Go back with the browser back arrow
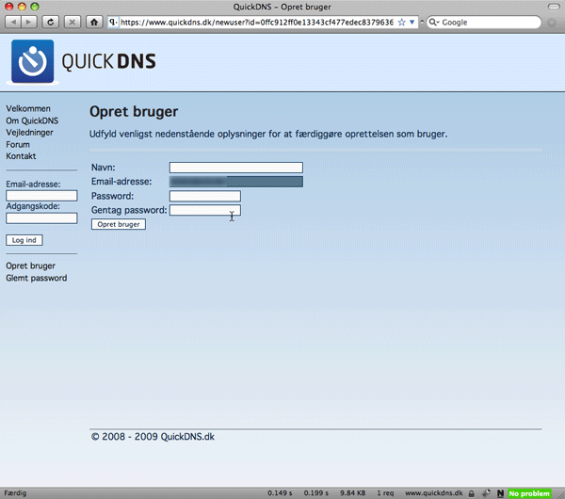 (x=13, y=23)
